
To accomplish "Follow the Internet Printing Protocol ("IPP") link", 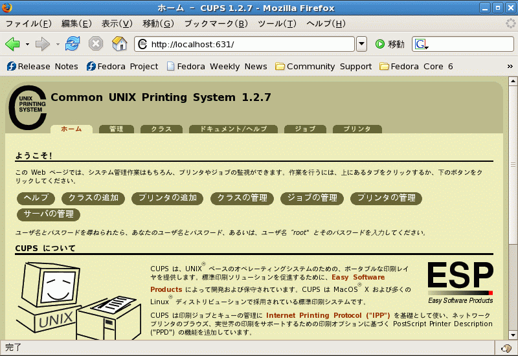I will 328,315.
